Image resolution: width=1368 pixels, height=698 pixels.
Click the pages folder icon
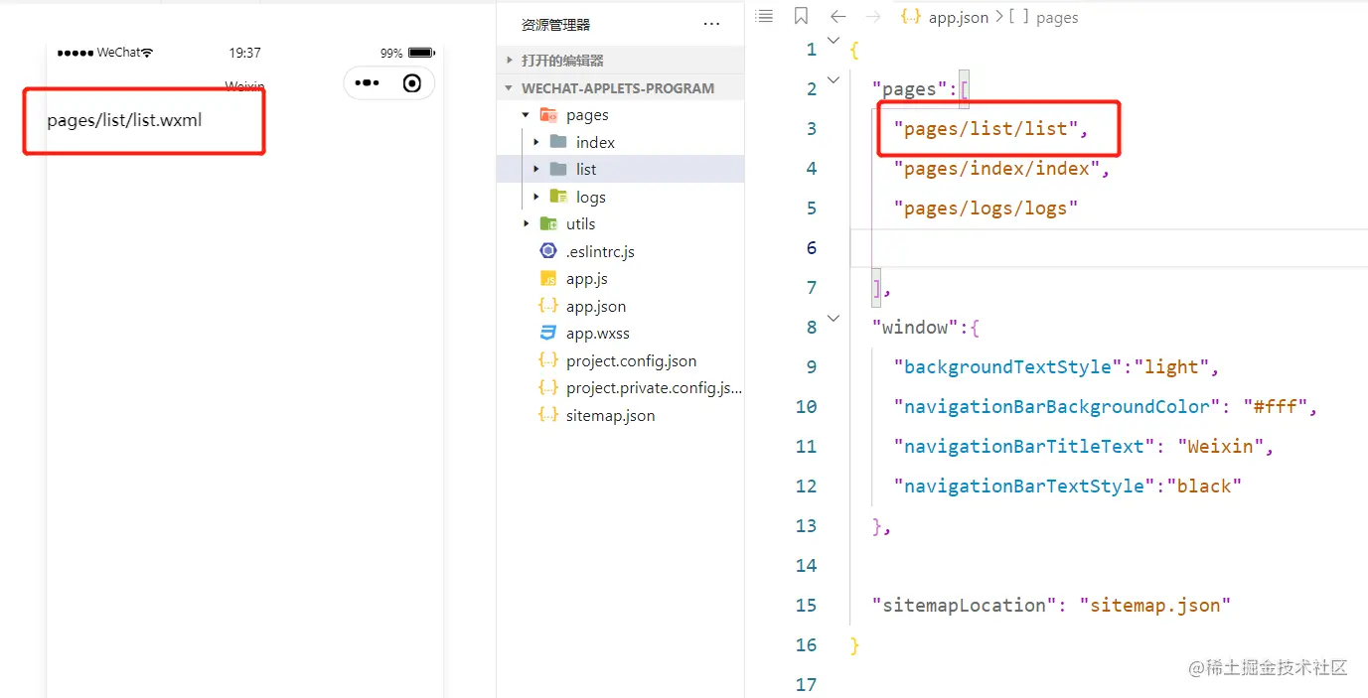pyautogui.click(x=548, y=115)
